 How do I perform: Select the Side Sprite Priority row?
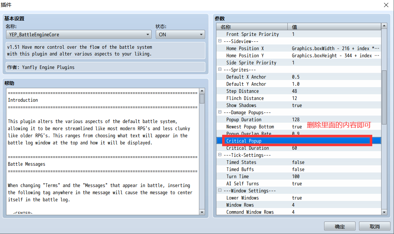(299, 63)
